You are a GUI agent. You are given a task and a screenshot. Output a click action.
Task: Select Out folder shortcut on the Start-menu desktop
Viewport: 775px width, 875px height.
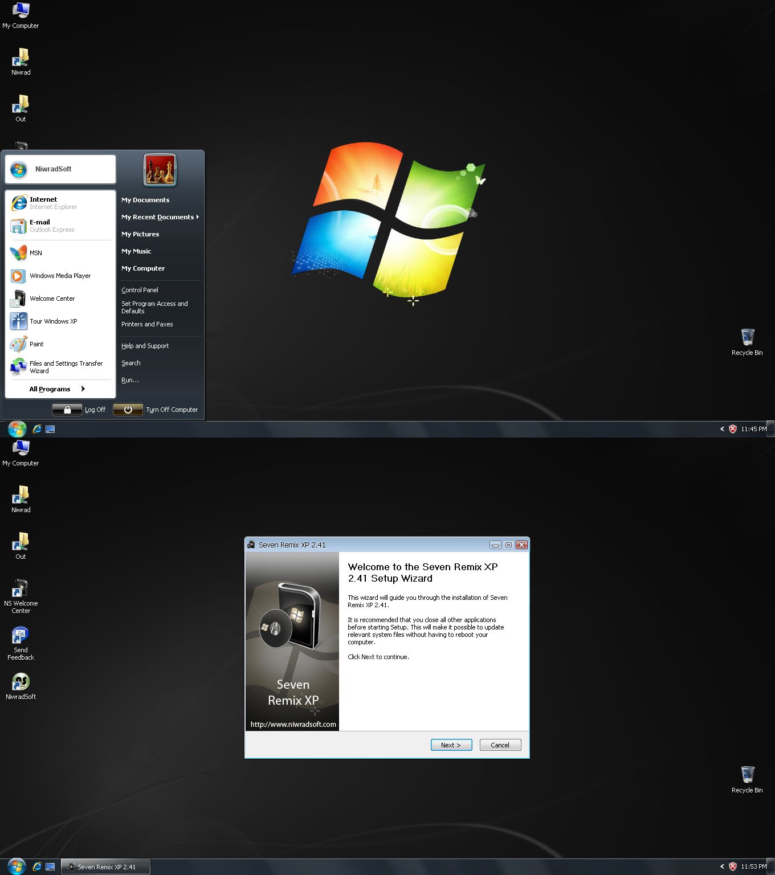coord(21,109)
